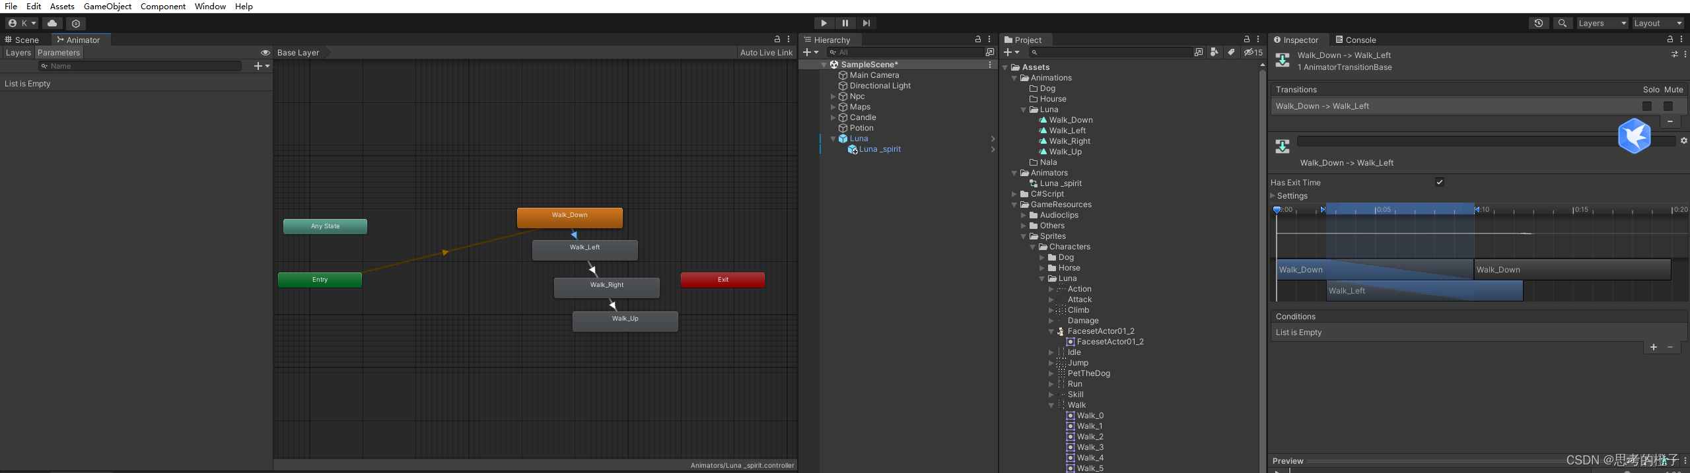Expand the Maps object in Hierarchy

click(833, 107)
